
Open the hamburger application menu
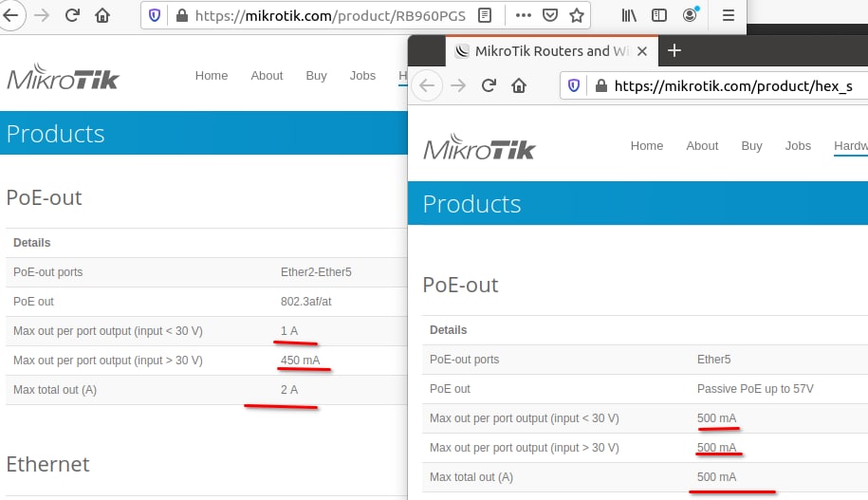729,15
